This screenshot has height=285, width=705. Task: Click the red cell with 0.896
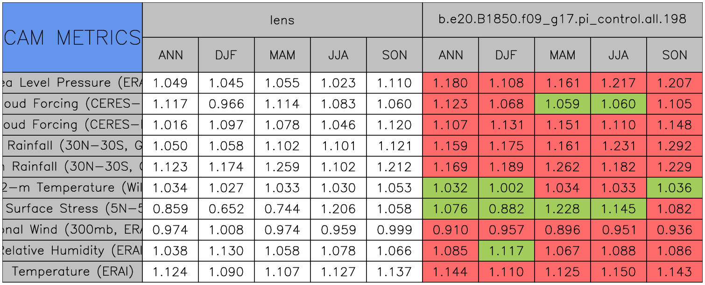(x=562, y=230)
